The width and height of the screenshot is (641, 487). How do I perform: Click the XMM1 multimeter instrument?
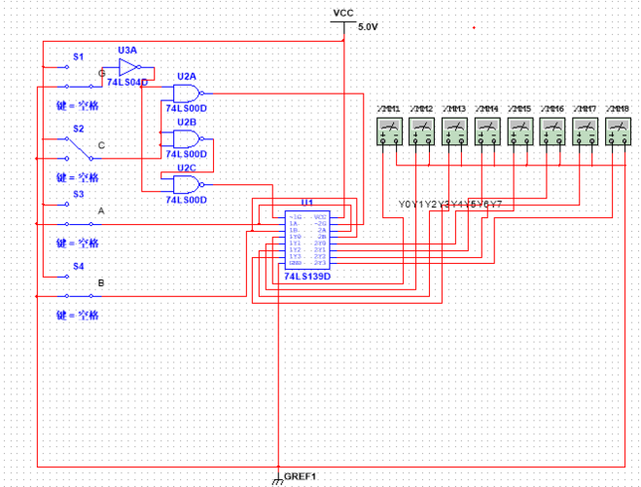click(389, 131)
